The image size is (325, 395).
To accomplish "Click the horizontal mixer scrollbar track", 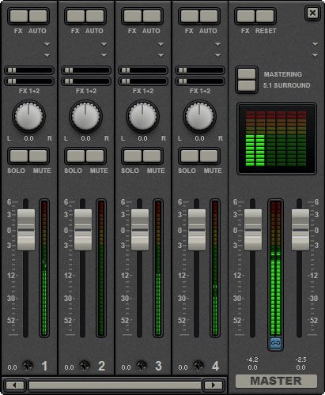I will [x=115, y=386].
